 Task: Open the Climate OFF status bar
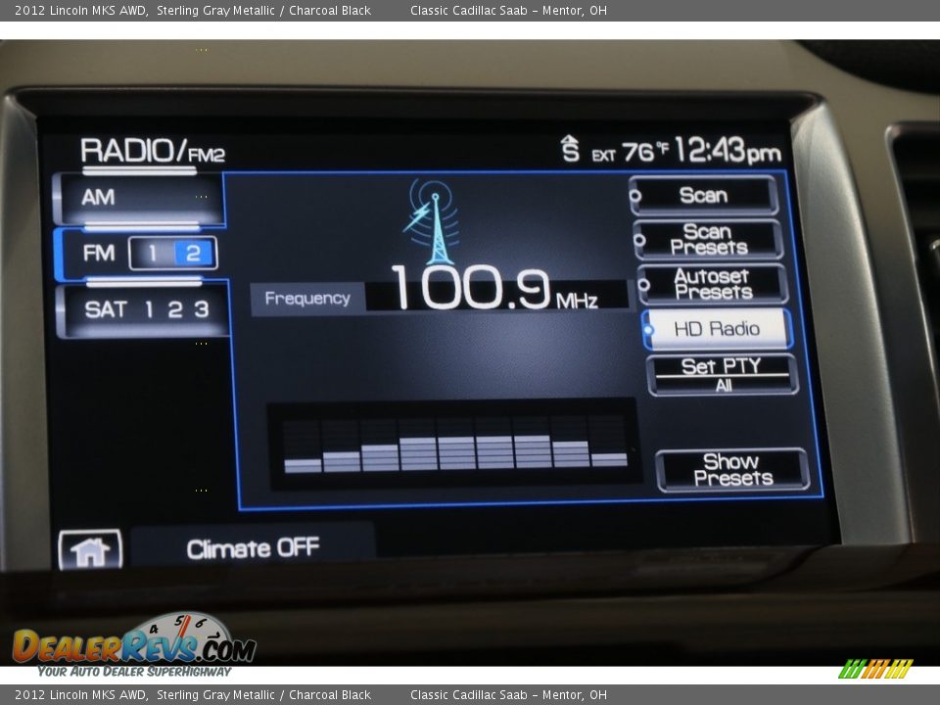[x=253, y=547]
